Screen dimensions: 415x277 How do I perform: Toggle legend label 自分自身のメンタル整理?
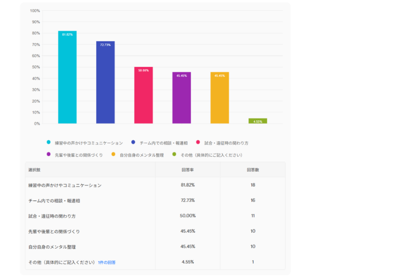pos(138,155)
